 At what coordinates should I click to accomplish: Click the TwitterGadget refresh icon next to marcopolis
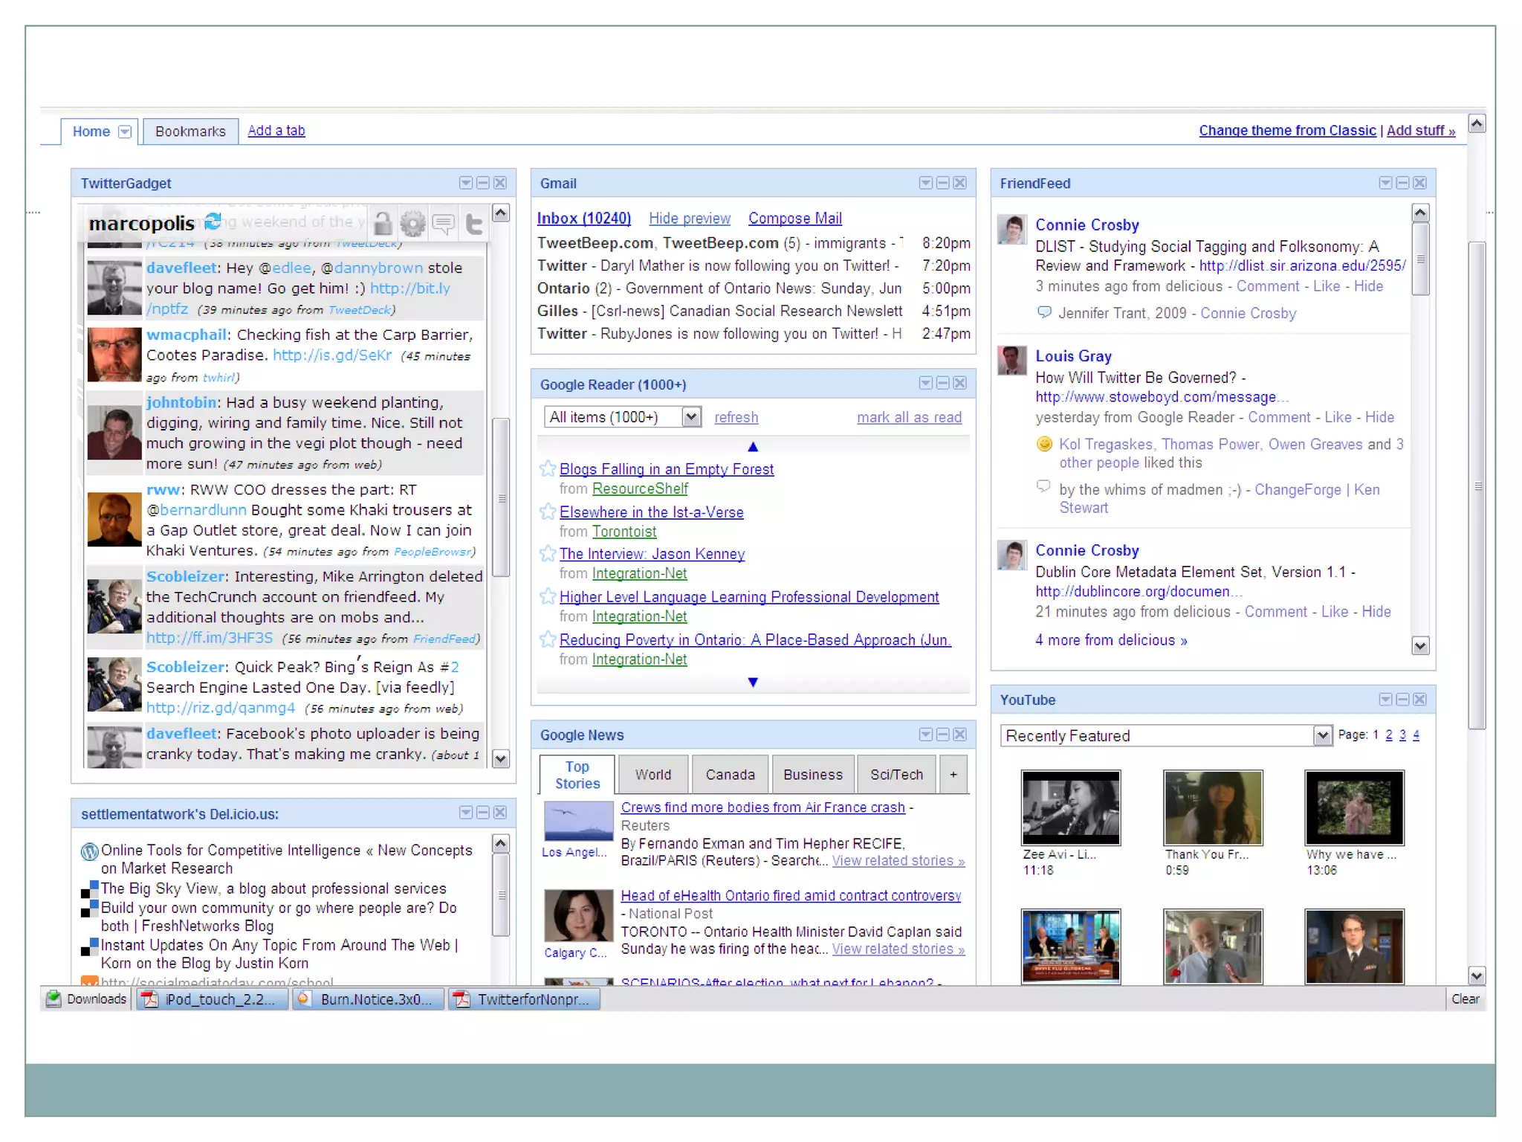(x=213, y=222)
